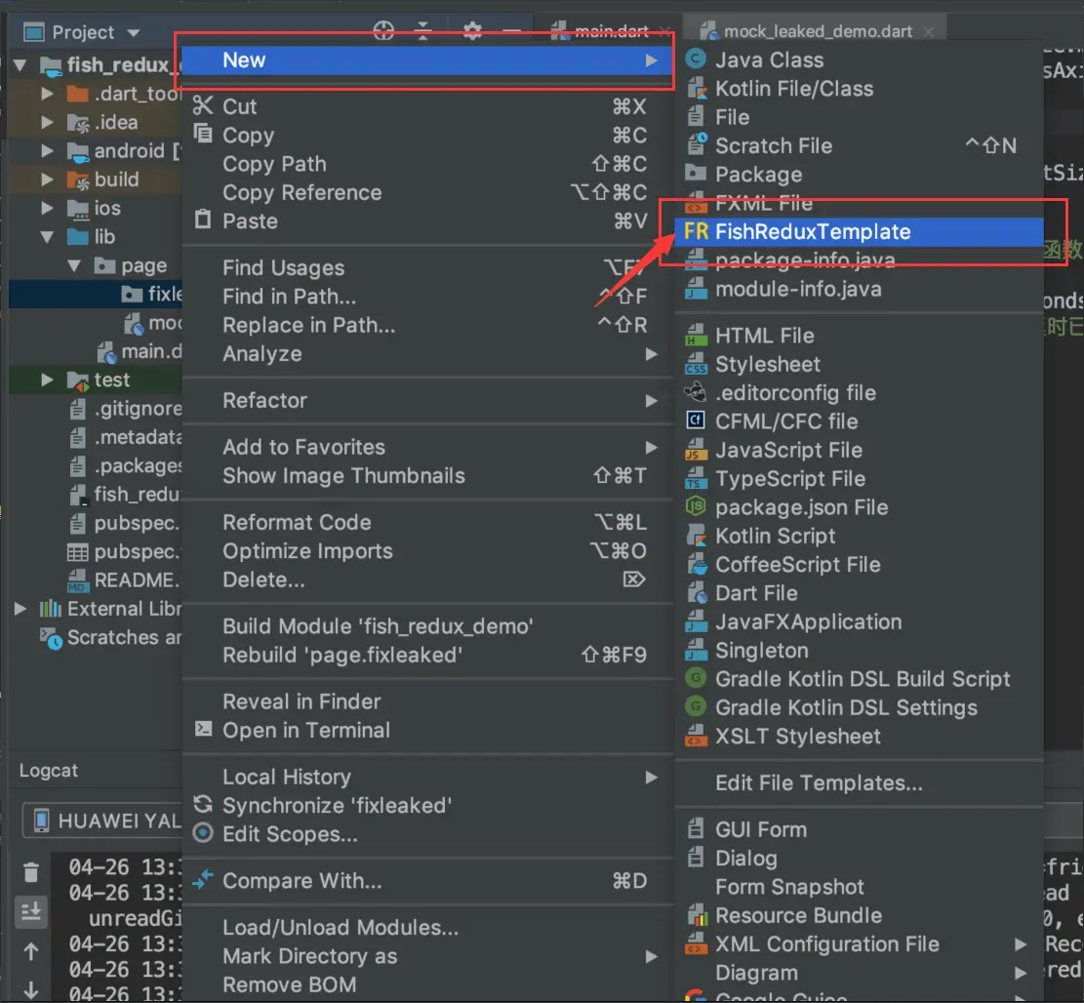
Task: Expand the ios folder
Action: (47, 208)
